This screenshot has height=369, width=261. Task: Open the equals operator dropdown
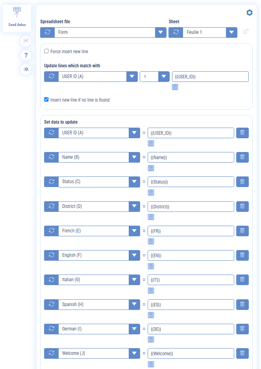click(164, 76)
